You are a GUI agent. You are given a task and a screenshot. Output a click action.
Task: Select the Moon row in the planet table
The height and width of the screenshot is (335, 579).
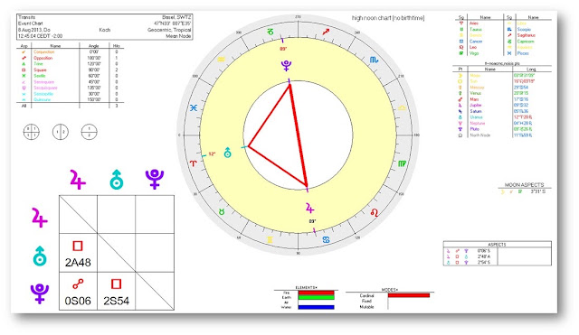point(502,75)
